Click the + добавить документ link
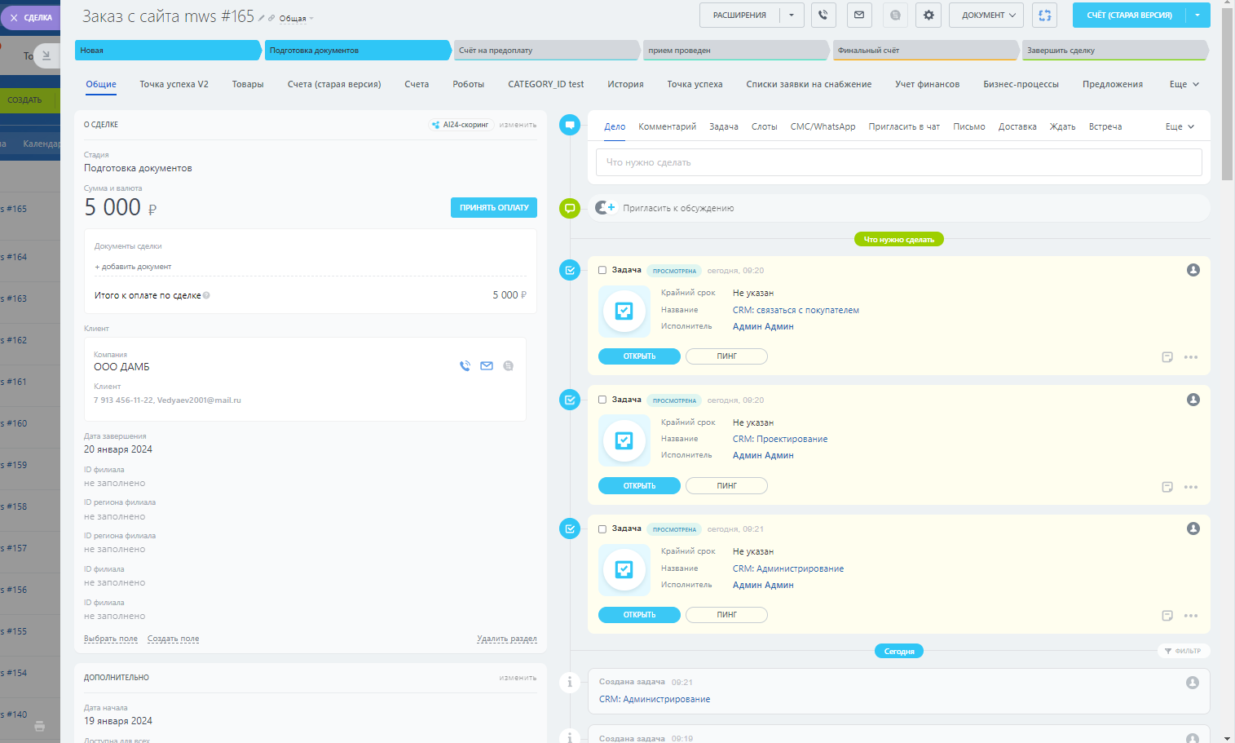 click(x=133, y=267)
